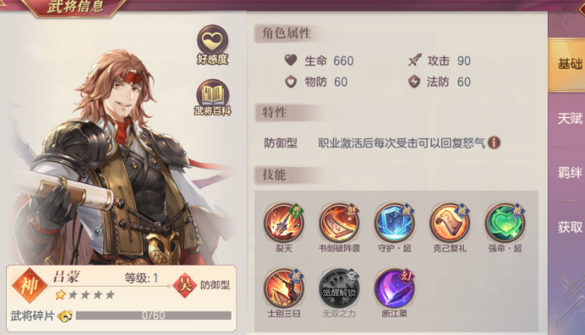Click the 武将碎片 puzzle piece icon
585x335 pixels.
[x=65, y=316]
